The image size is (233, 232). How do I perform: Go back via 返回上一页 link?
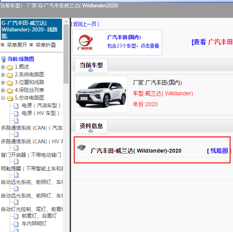point(85,24)
